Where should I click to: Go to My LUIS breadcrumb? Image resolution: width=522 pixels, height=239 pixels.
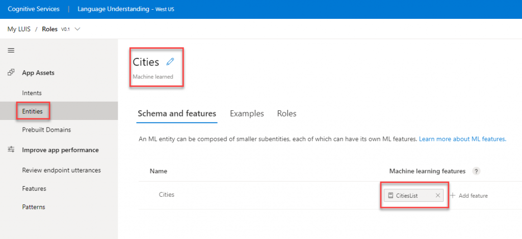[x=19, y=29]
